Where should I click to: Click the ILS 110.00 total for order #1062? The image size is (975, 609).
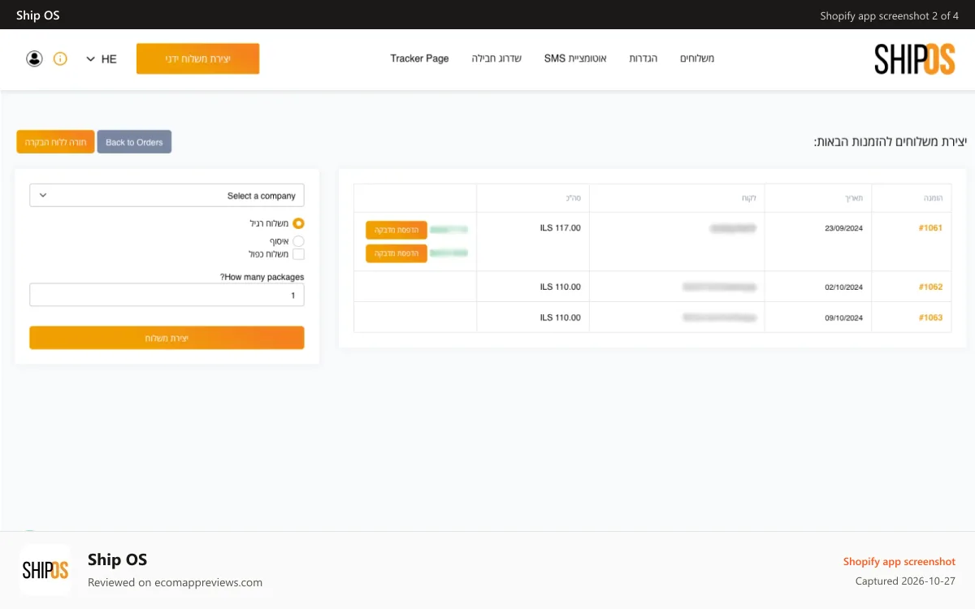(x=561, y=287)
